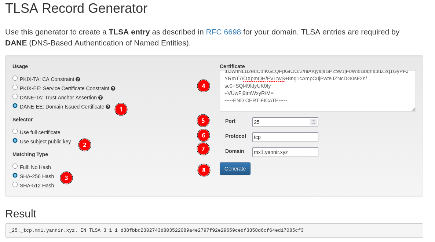This screenshot has width=435, height=242.
Task: Click the red circle numbered 4
Action: coord(204,86)
